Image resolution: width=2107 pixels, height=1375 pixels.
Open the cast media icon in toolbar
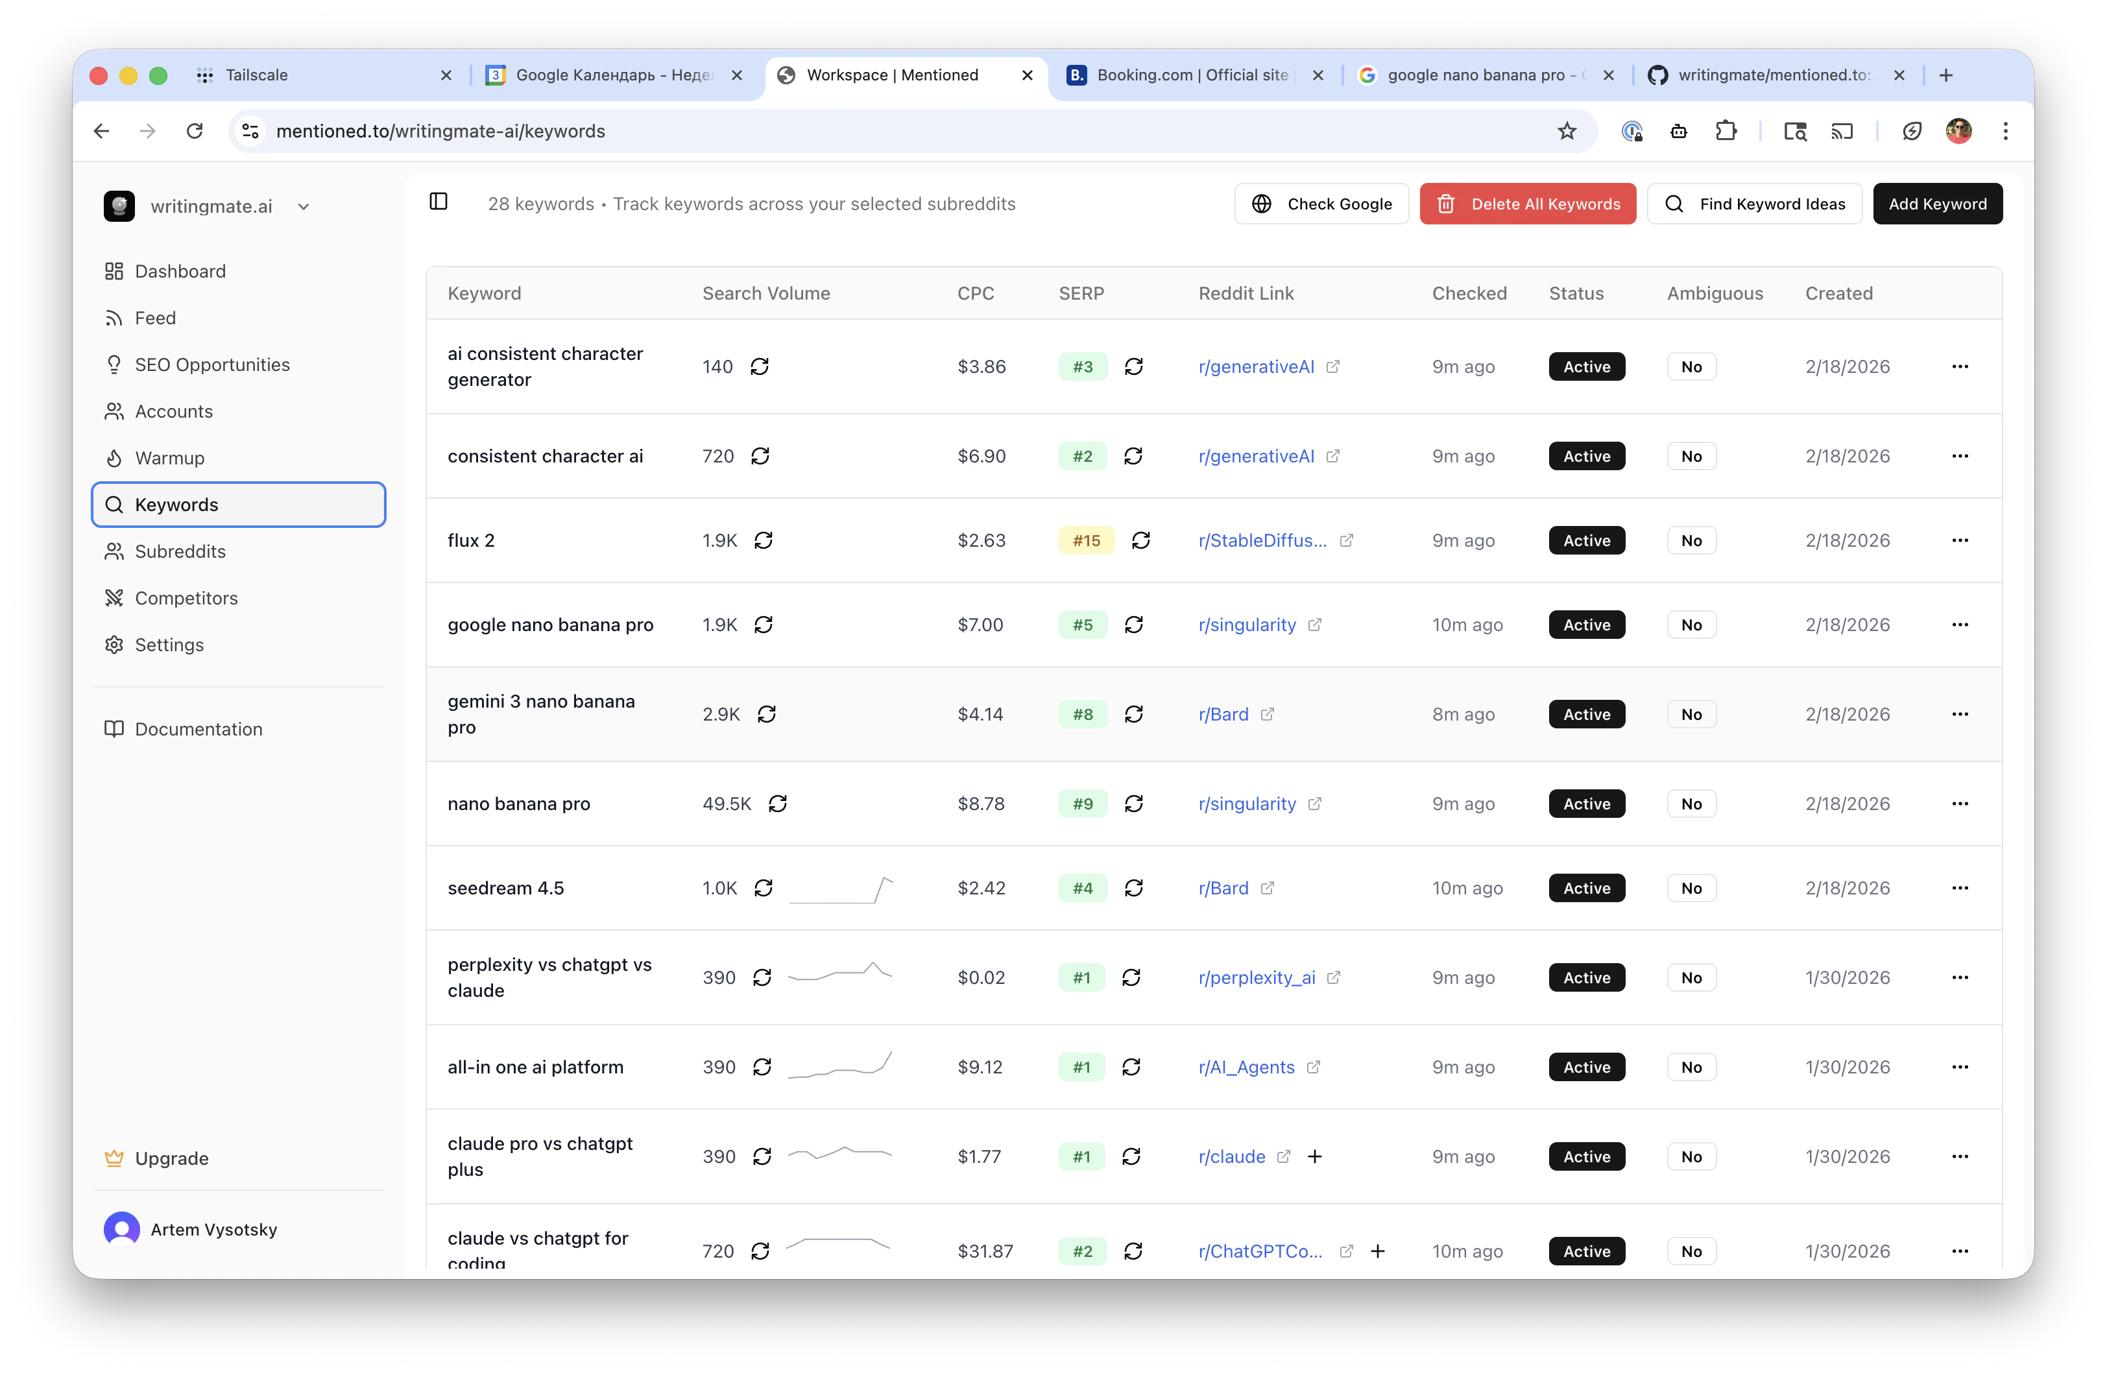coord(1842,131)
